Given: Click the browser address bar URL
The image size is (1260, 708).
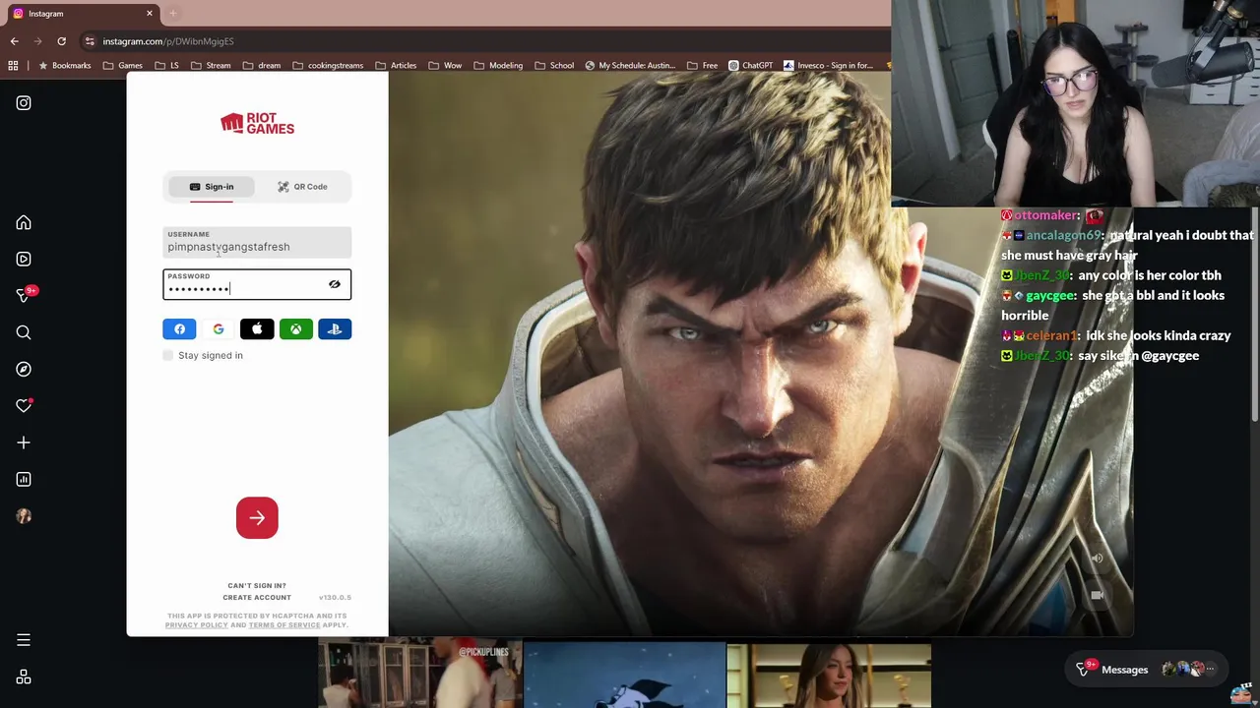Looking at the screenshot, I should [x=168, y=41].
